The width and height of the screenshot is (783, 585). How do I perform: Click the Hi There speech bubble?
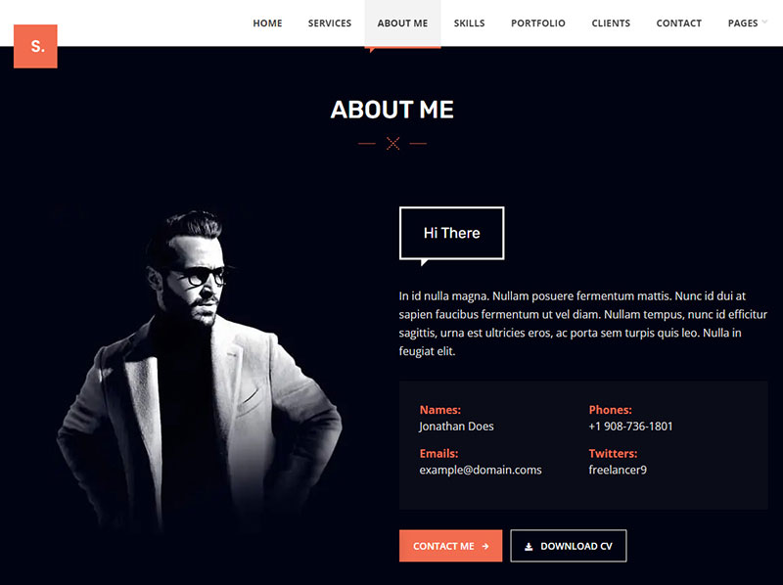[452, 234]
